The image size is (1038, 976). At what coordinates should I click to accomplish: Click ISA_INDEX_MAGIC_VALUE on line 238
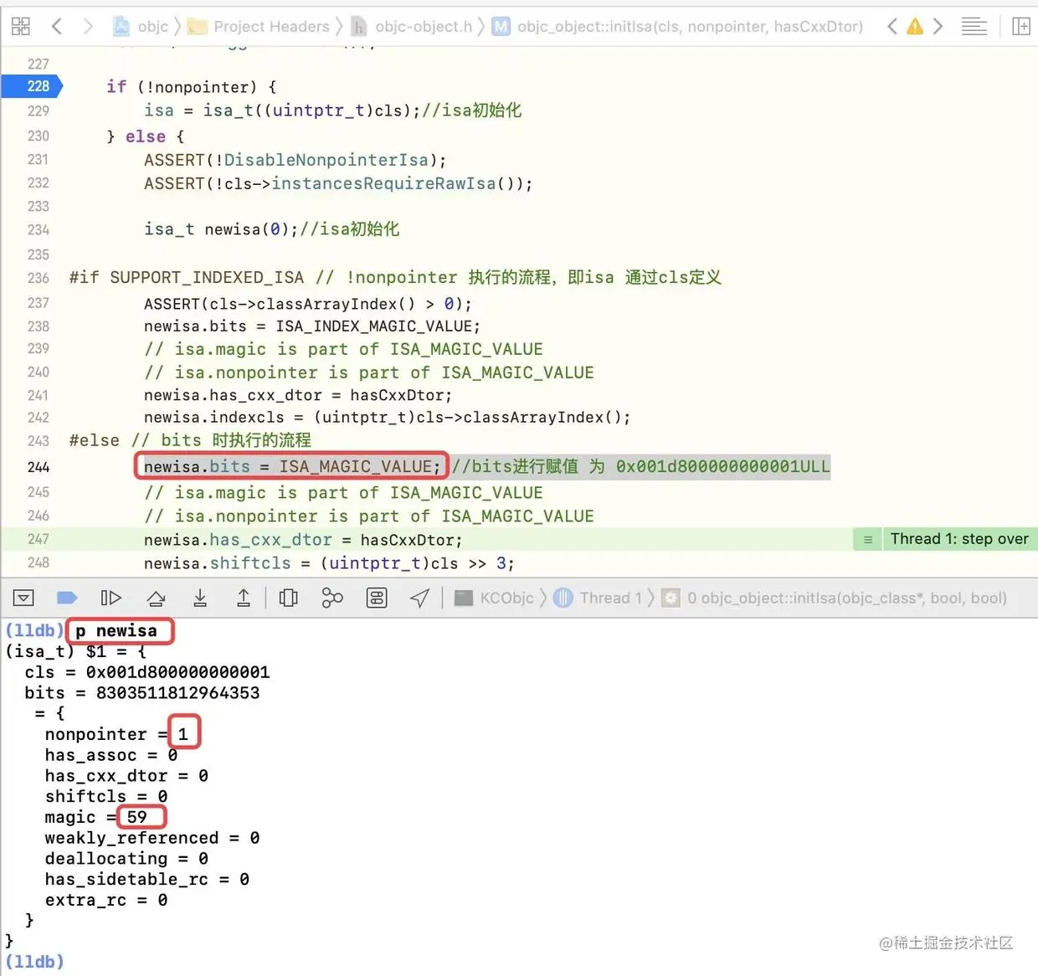373,326
